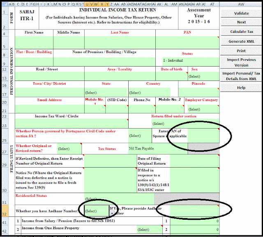Click the Area / Locality input cell
Screen dimensions: 263x237
click(120, 76)
